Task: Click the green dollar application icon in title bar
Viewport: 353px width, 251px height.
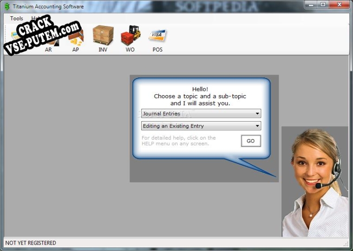Action: pyautogui.click(x=7, y=6)
